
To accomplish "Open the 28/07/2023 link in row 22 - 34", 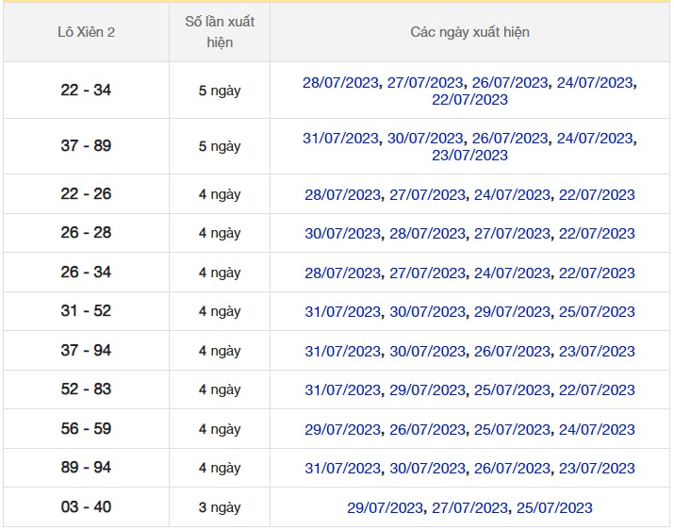I will pyautogui.click(x=341, y=83).
